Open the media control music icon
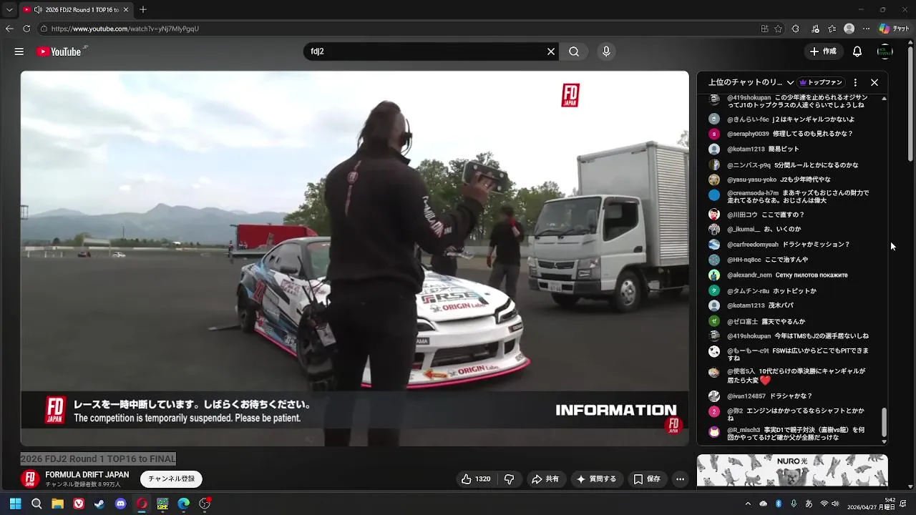The width and height of the screenshot is (916, 515). click(815, 29)
